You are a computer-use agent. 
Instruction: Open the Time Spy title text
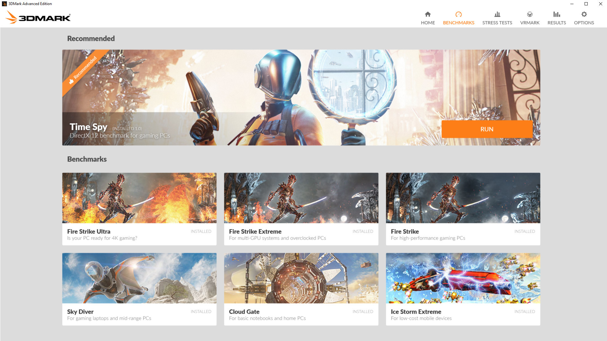tap(89, 127)
